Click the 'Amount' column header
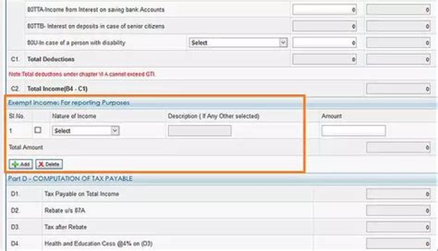 click(x=332, y=116)
